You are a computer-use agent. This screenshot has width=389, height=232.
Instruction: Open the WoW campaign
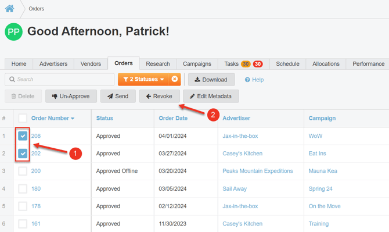(x=315, y=136)
